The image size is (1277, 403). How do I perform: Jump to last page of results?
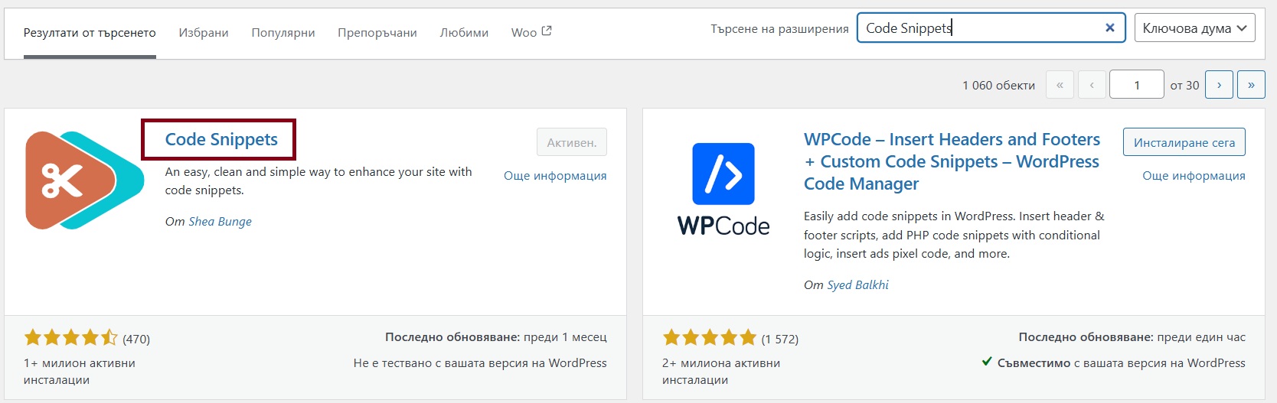[x=1251, y=85]
